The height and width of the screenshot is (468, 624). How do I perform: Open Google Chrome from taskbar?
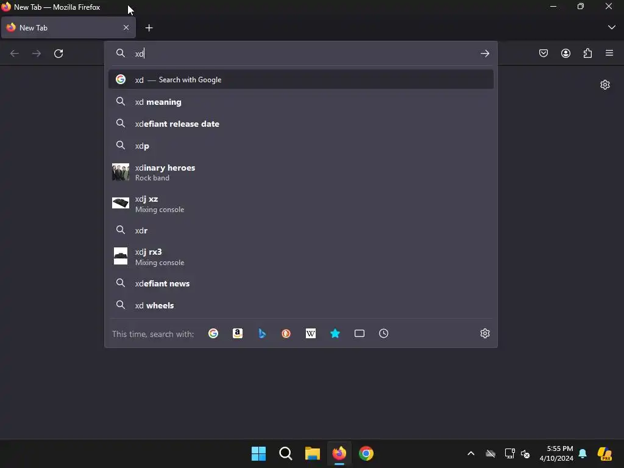click(366, 453)
